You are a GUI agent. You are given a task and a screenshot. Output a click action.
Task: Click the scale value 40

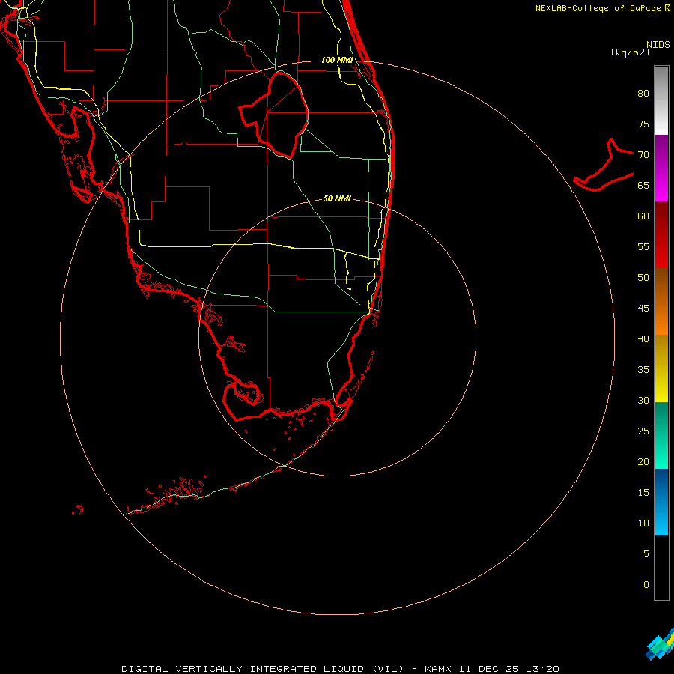coord(643,339)
